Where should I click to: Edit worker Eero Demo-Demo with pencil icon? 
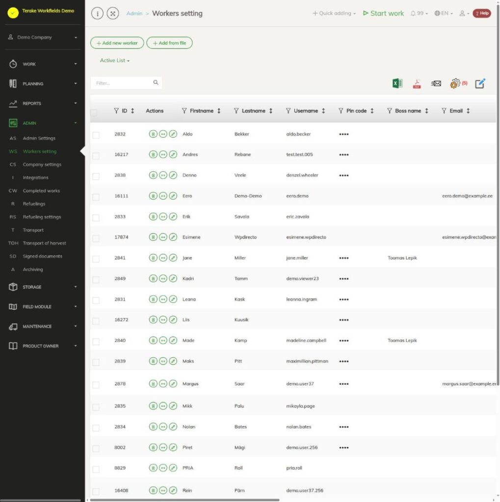[173, 196]
